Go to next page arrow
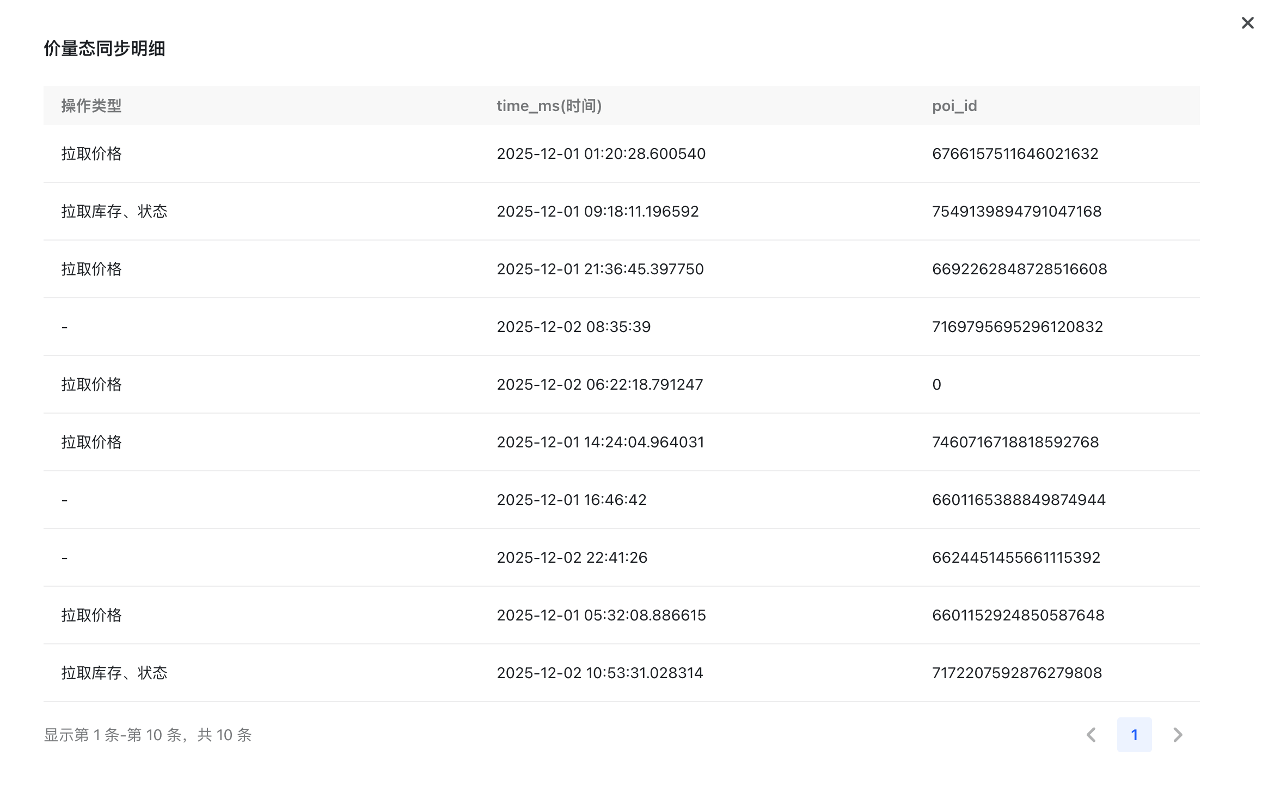This screenshot has width=1262, height=787. (1178, 735)
